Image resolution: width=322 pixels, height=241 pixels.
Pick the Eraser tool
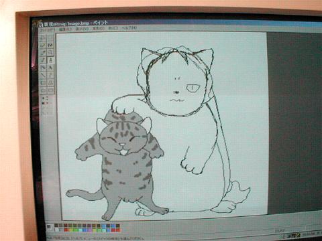(x=43, y=46)
